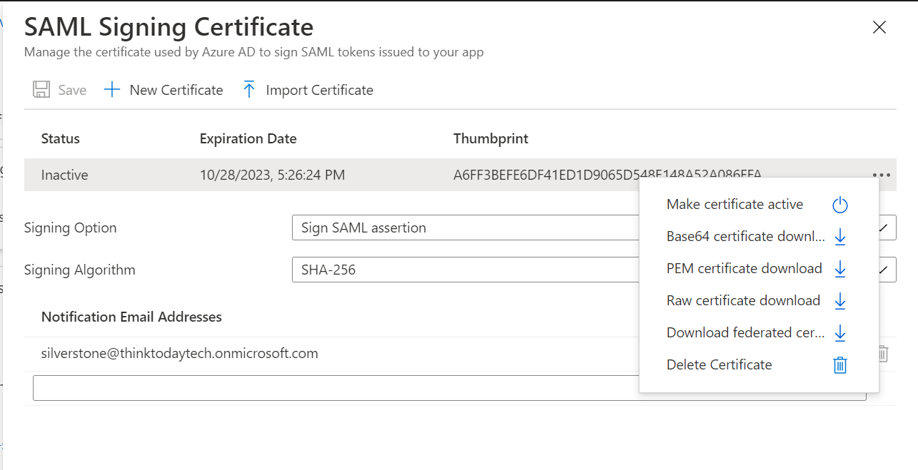
Task: Click the Save floppy disk icon
Action: 41,90
